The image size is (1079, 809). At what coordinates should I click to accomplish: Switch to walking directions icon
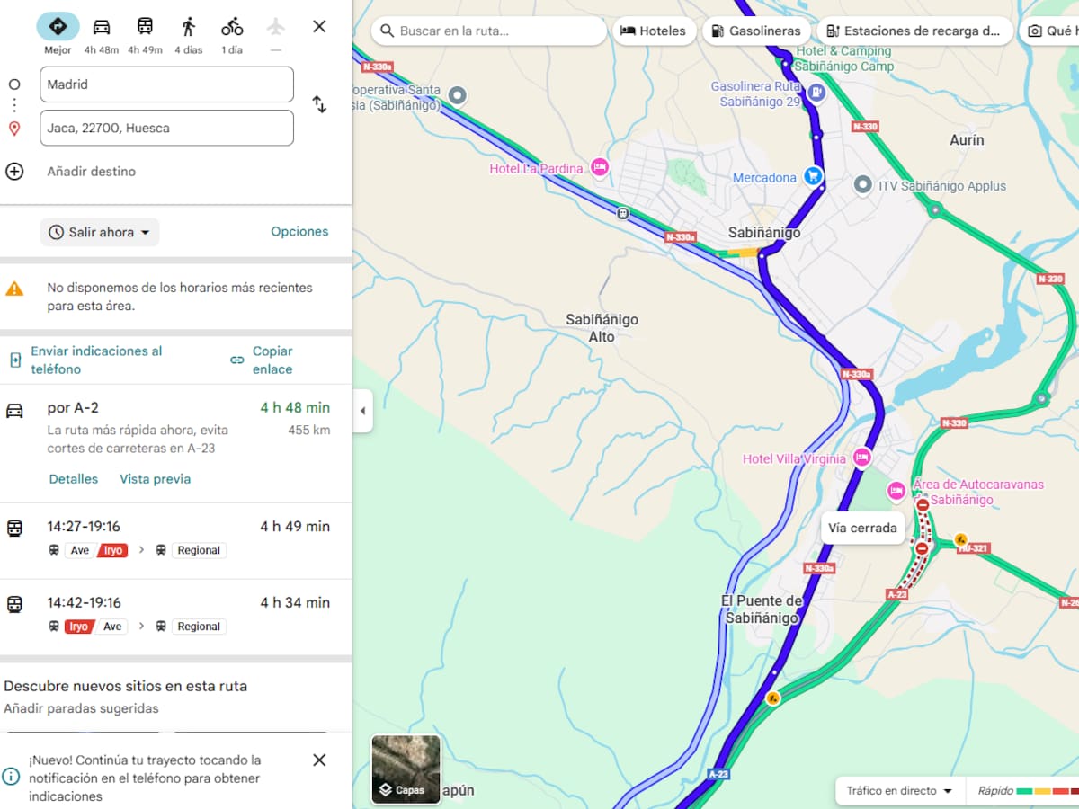tap(188, 27)
